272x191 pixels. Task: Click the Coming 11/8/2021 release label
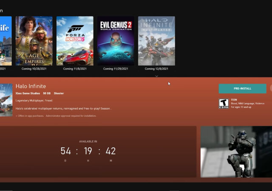pyautogui.click(x=75, y=69)
